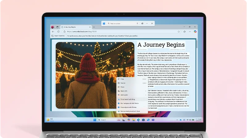
Task: Click the OneDrive cloud tray icon
Action: point(181,120)
